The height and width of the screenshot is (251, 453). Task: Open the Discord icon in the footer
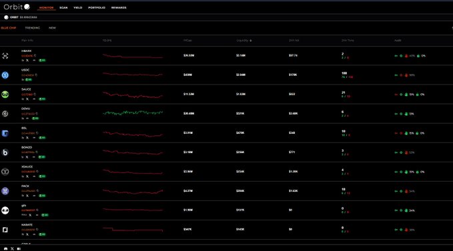pyautogui.click(x=5, y=249)
